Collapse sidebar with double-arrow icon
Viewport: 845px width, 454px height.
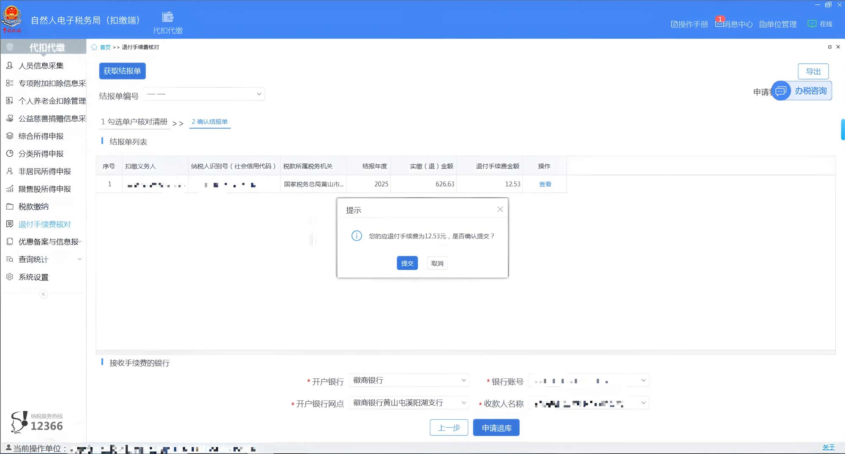pos(44,294)
